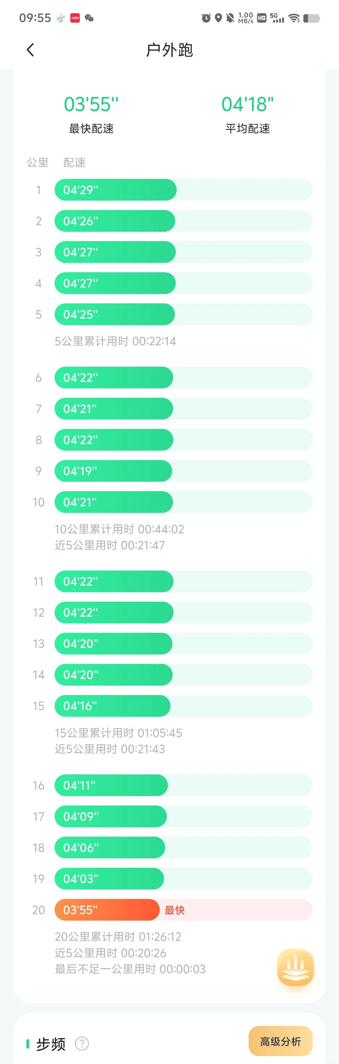Tap the 最快 label on kilometer 20
339x1064 pixels.
click(175, 910)
